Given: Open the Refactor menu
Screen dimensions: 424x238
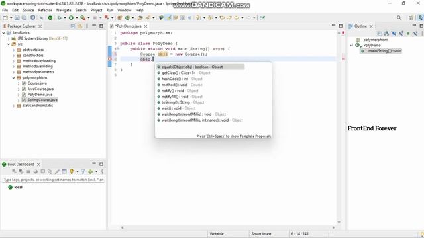Looking at the screenshot, I should tap(45, 10).
